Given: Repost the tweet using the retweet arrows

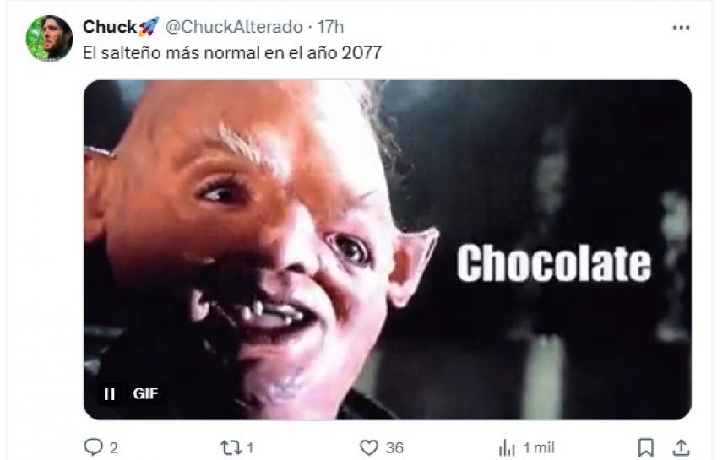Looking at the screenshot, I should tap(231, 447).
